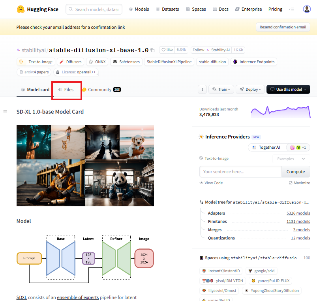The height and width of the screenshot is (301, 317).
Task: Open the Enterprise navigation link
Action: coord(248,9)
